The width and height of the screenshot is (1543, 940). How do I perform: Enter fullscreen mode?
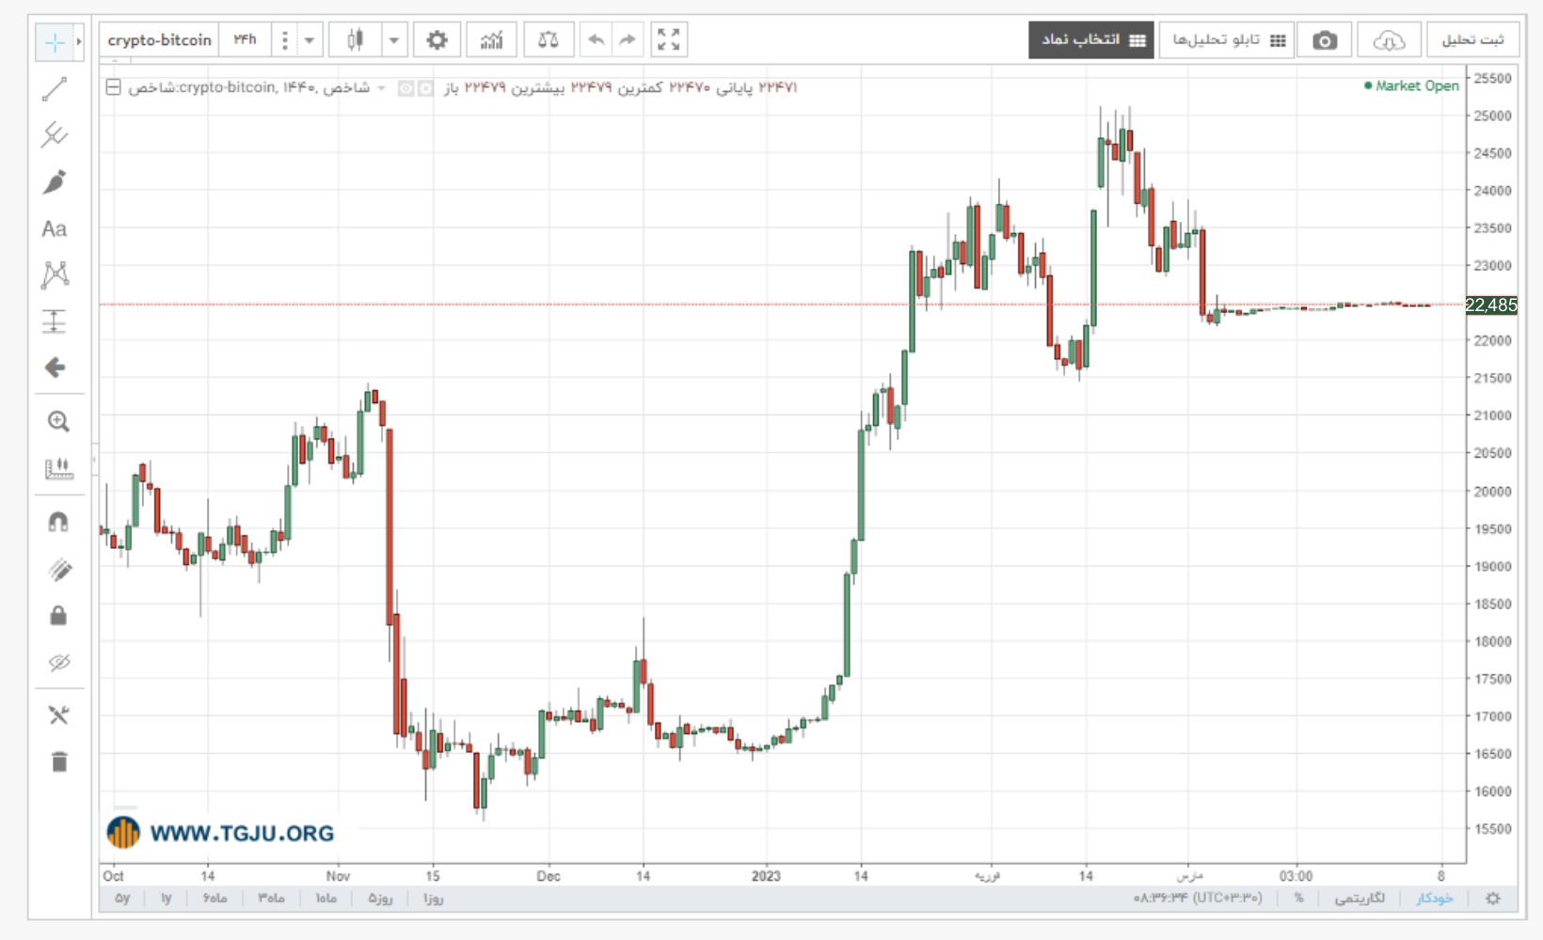coord(669,40)
